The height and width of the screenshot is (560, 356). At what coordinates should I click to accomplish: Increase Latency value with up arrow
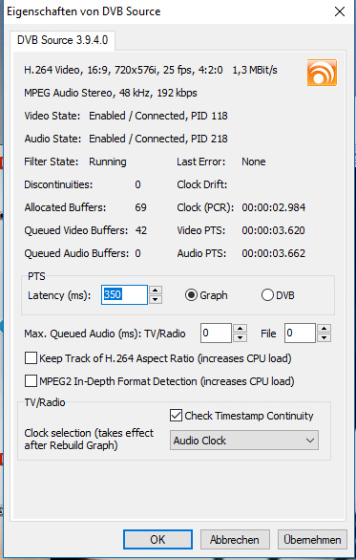coord(155,290)
